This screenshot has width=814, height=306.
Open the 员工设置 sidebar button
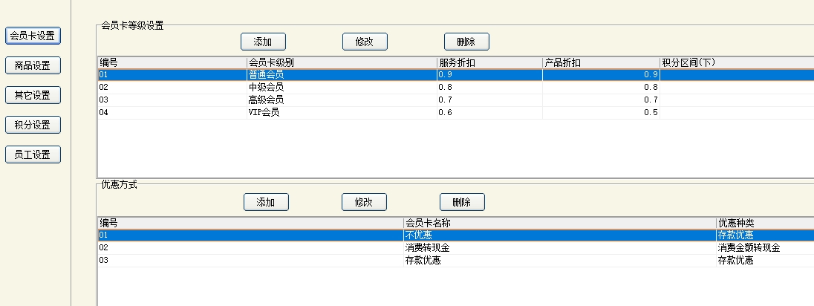[33, 154]
